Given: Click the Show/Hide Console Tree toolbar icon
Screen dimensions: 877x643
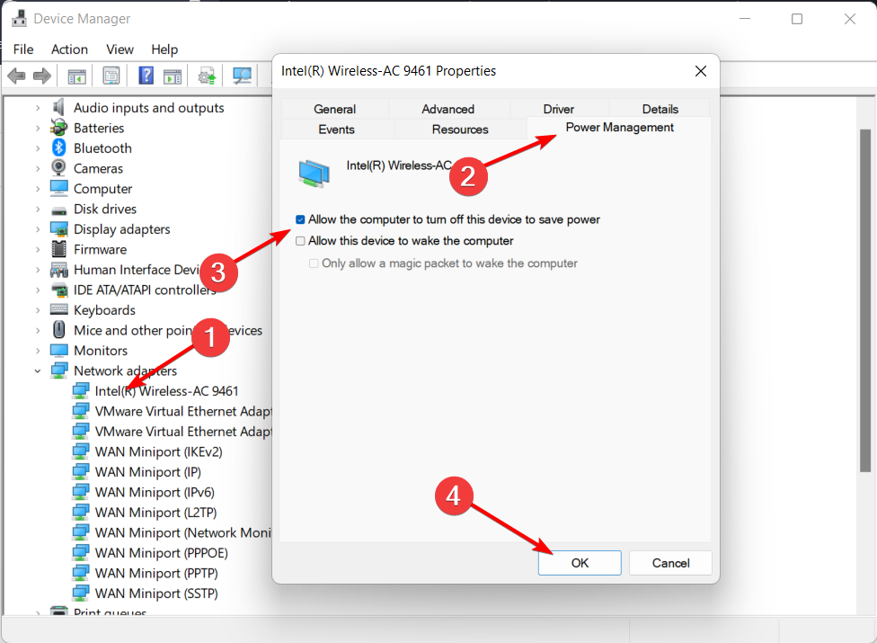Looking at the screenshot, I should point(76,76).
